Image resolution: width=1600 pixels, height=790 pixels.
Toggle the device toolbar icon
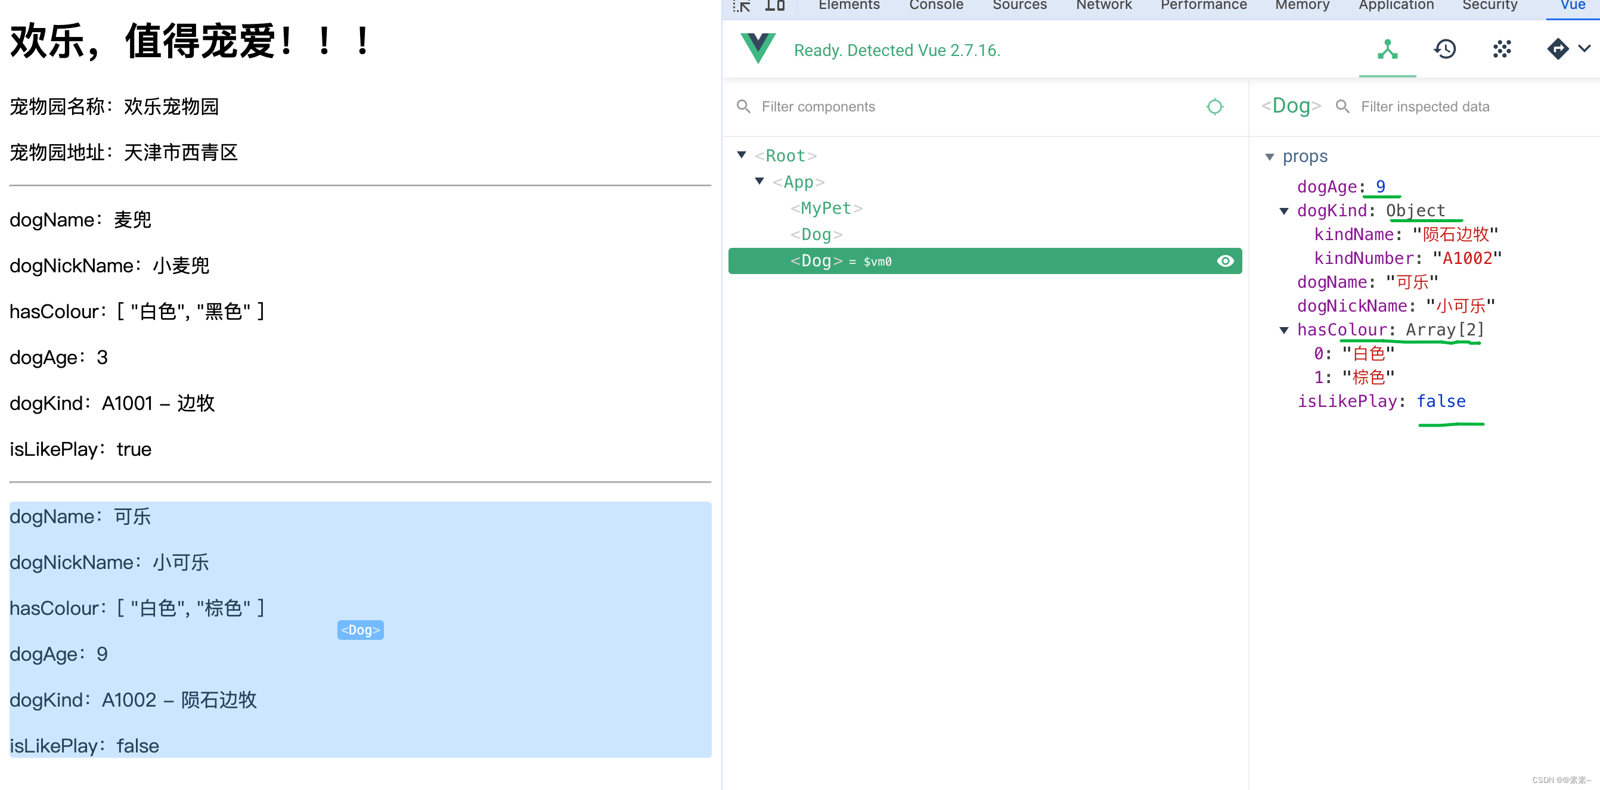[x=774, y=5]
